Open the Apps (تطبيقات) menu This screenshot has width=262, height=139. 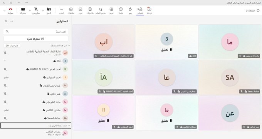71,10
